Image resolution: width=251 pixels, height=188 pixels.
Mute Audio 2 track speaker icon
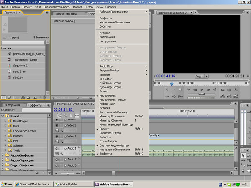pyautogui.click(x=57, y=160)
